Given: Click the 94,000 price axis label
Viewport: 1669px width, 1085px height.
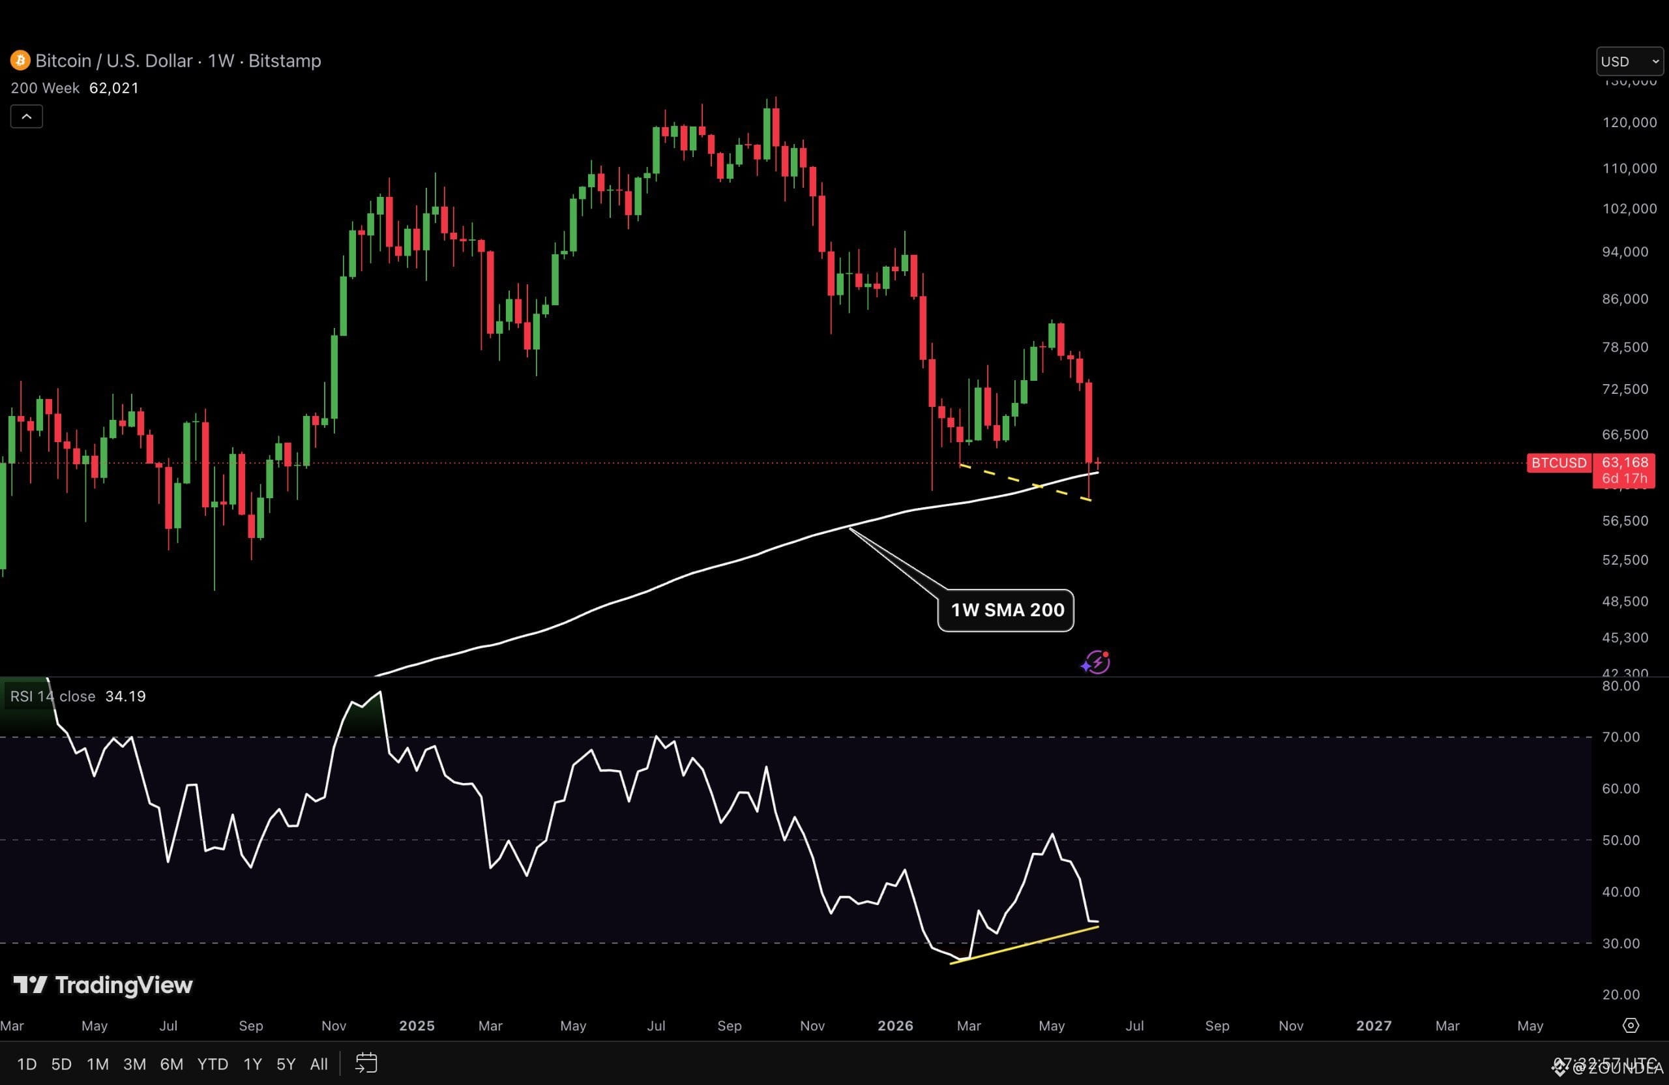Looking at the screenshot, I should click(x=1625, y=252).
